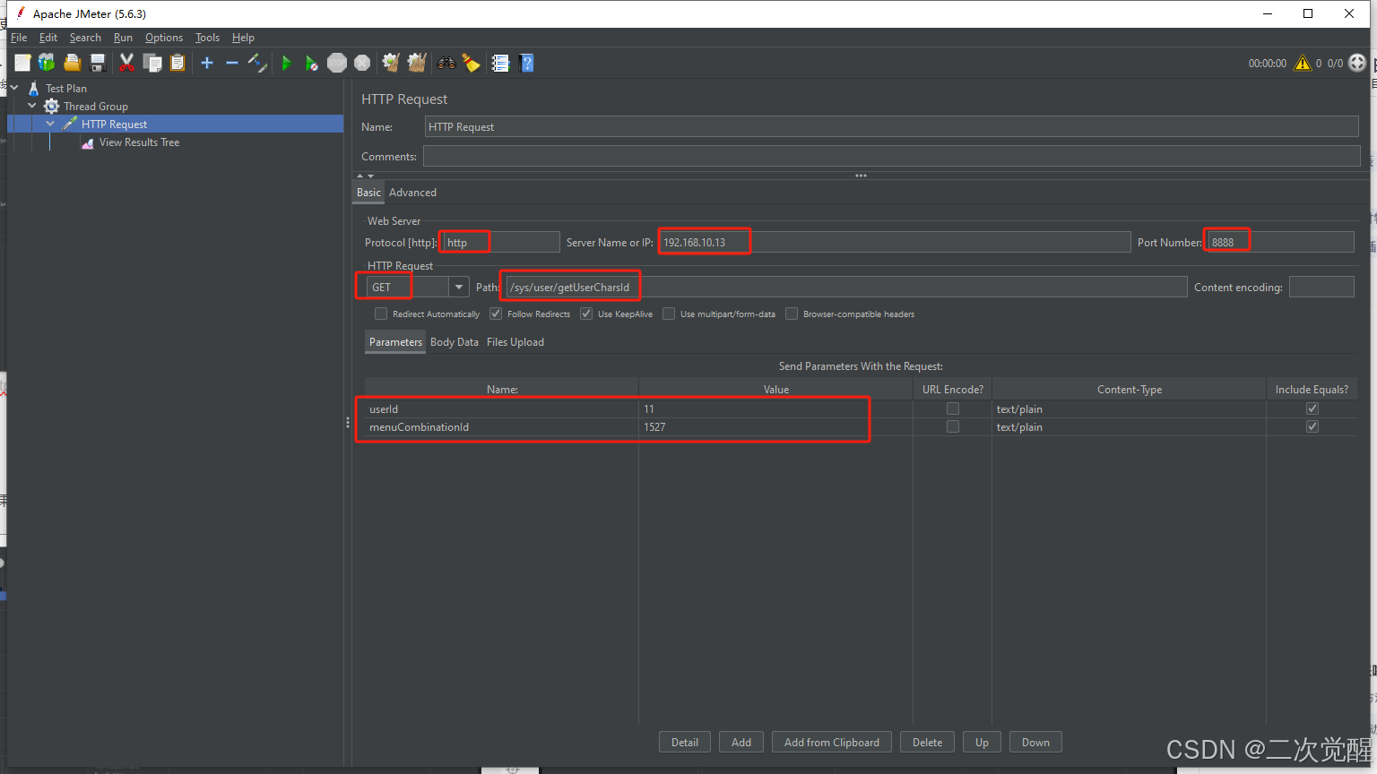
Task: Collapse the Thread Group tree node
Action: 32,106
